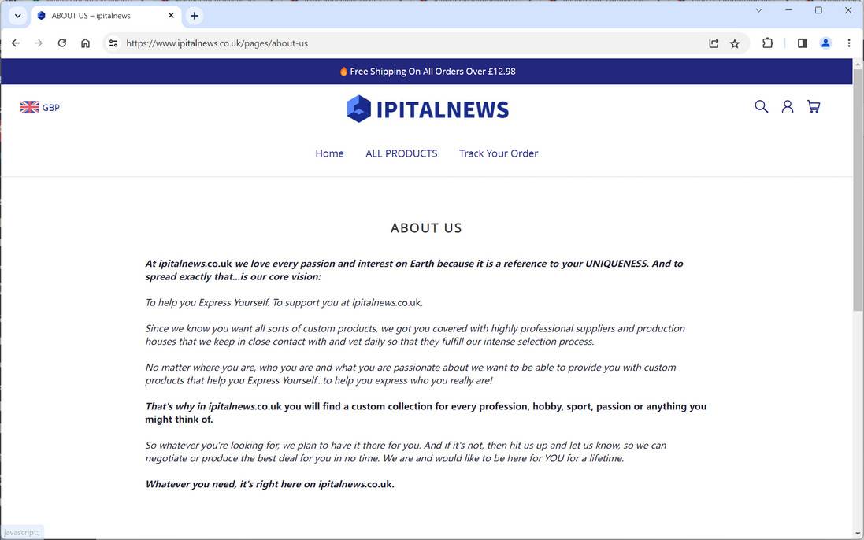This screenshot has height=540, width=864.
Task: Click the IPITALNEWS hexagon logo
Action: (x=358, y=107)
